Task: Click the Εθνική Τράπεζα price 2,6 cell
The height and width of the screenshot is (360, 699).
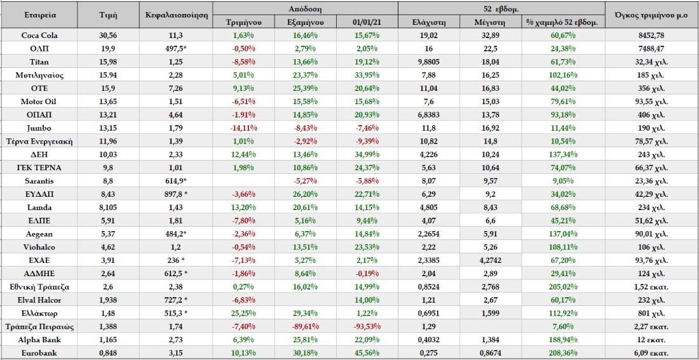Action: click(x=108, y=288)
